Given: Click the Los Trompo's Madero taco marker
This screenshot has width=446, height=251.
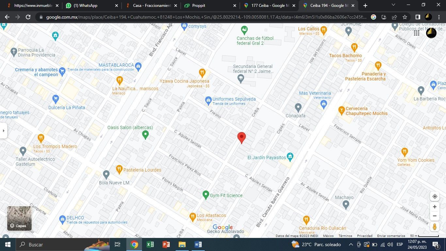Looking at the screenshot, I should [x=41, y=138].
